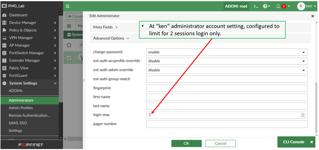This screenshot has height=150, width=319.
Task: Click the hamburger menu icon in header
Action: point(68,6)
